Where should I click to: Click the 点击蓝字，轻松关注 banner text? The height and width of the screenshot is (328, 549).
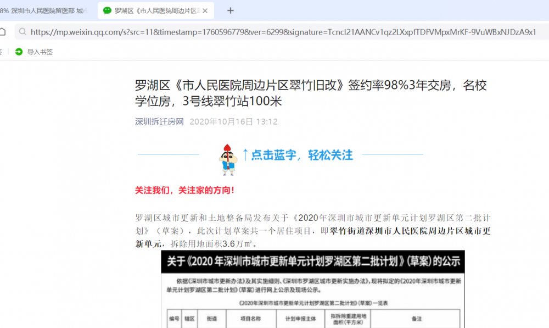[x=302, y=155]
